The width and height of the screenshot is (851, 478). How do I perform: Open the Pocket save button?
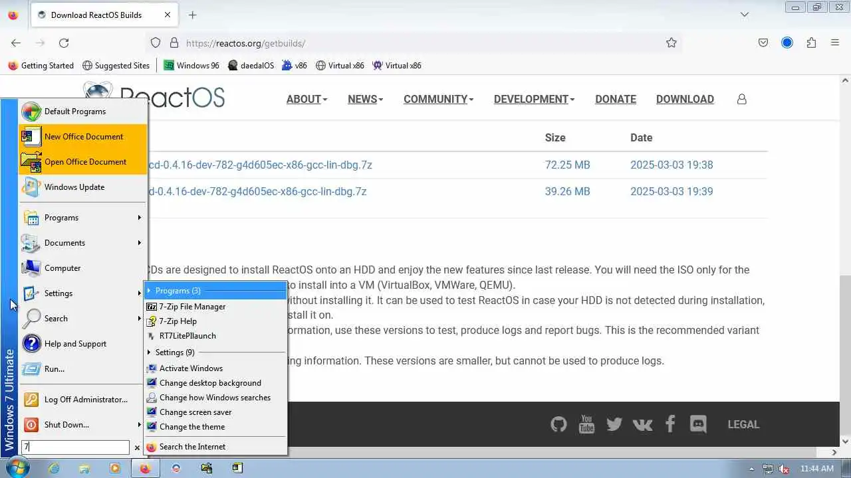763,42
